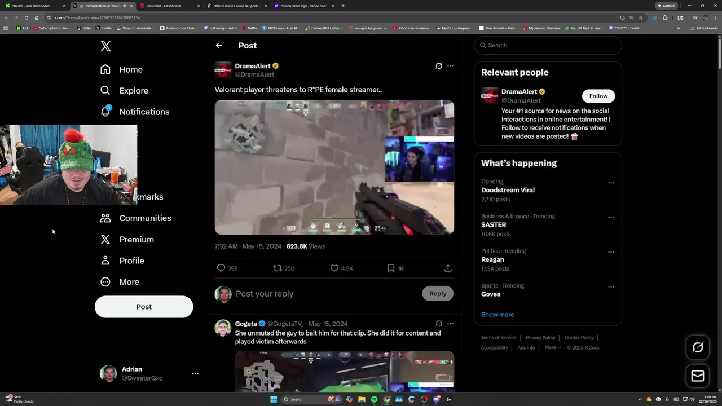Image resolution: width=722 pixels, height=406 pixels.
Task: Click the Grok icon on DramaAlert post
Action: tap(439, 66)
